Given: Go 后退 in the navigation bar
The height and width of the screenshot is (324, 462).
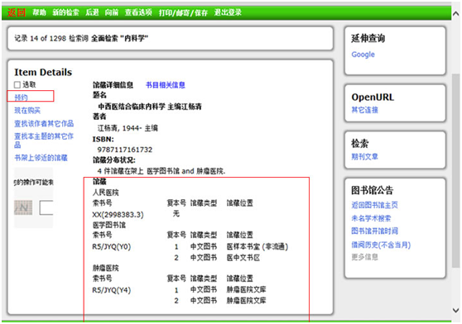Looking at the screenshot, I should coord(92,12).
